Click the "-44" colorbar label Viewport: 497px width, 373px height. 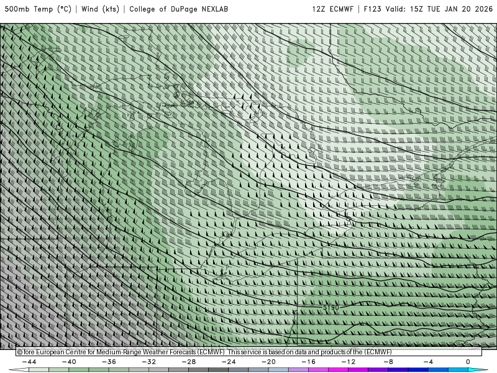(x=29, y=362)
